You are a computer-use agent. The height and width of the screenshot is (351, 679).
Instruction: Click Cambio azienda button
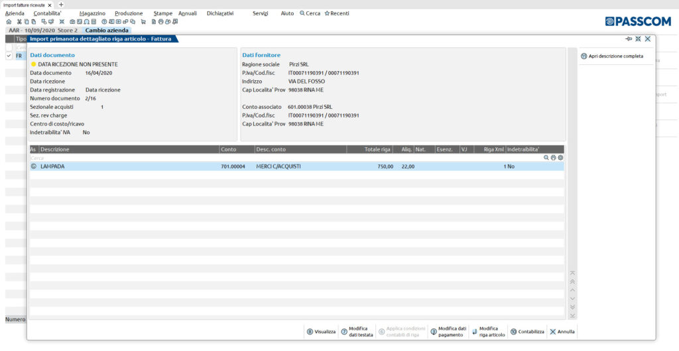107,31
